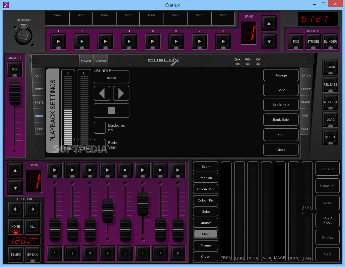
Task: Click the RELEASE button
Action: pyautogui.click(x=330, y=84)
